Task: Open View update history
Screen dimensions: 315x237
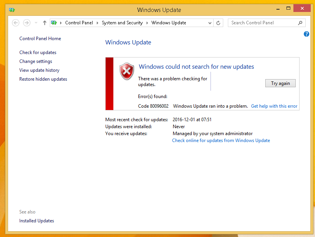Action: click(39, 70)
